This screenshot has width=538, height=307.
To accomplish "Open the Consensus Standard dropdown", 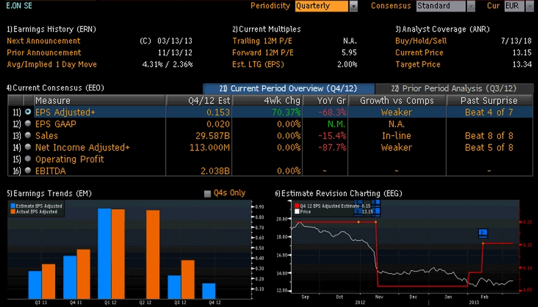I will point(441,6).
